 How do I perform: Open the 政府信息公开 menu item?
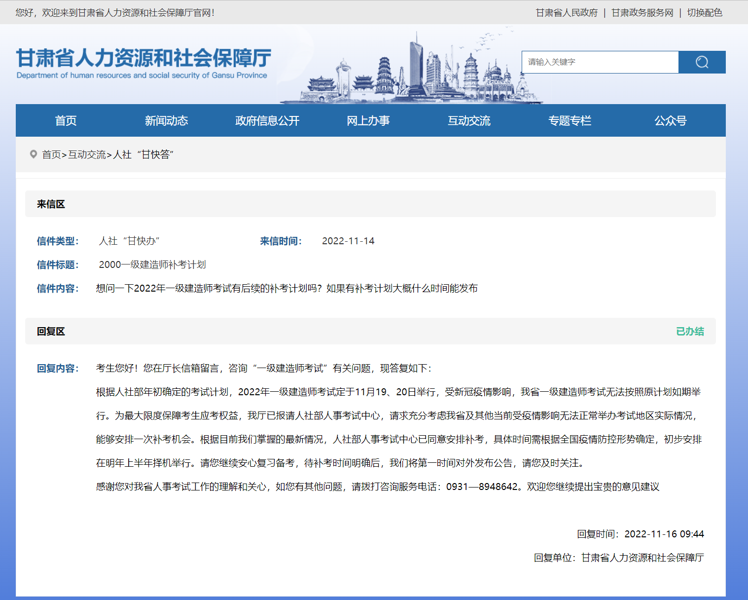[x=267, y=121]
